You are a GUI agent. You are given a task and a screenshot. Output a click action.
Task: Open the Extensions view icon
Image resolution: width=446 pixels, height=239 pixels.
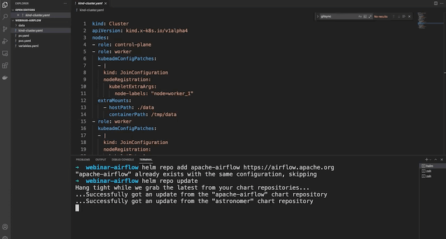(5, 65)
